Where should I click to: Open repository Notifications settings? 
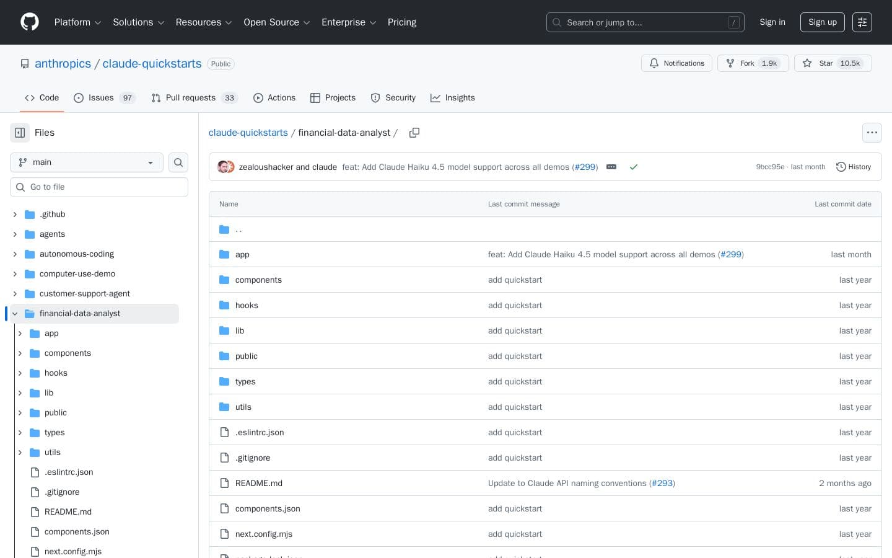[x=676, y=63]
